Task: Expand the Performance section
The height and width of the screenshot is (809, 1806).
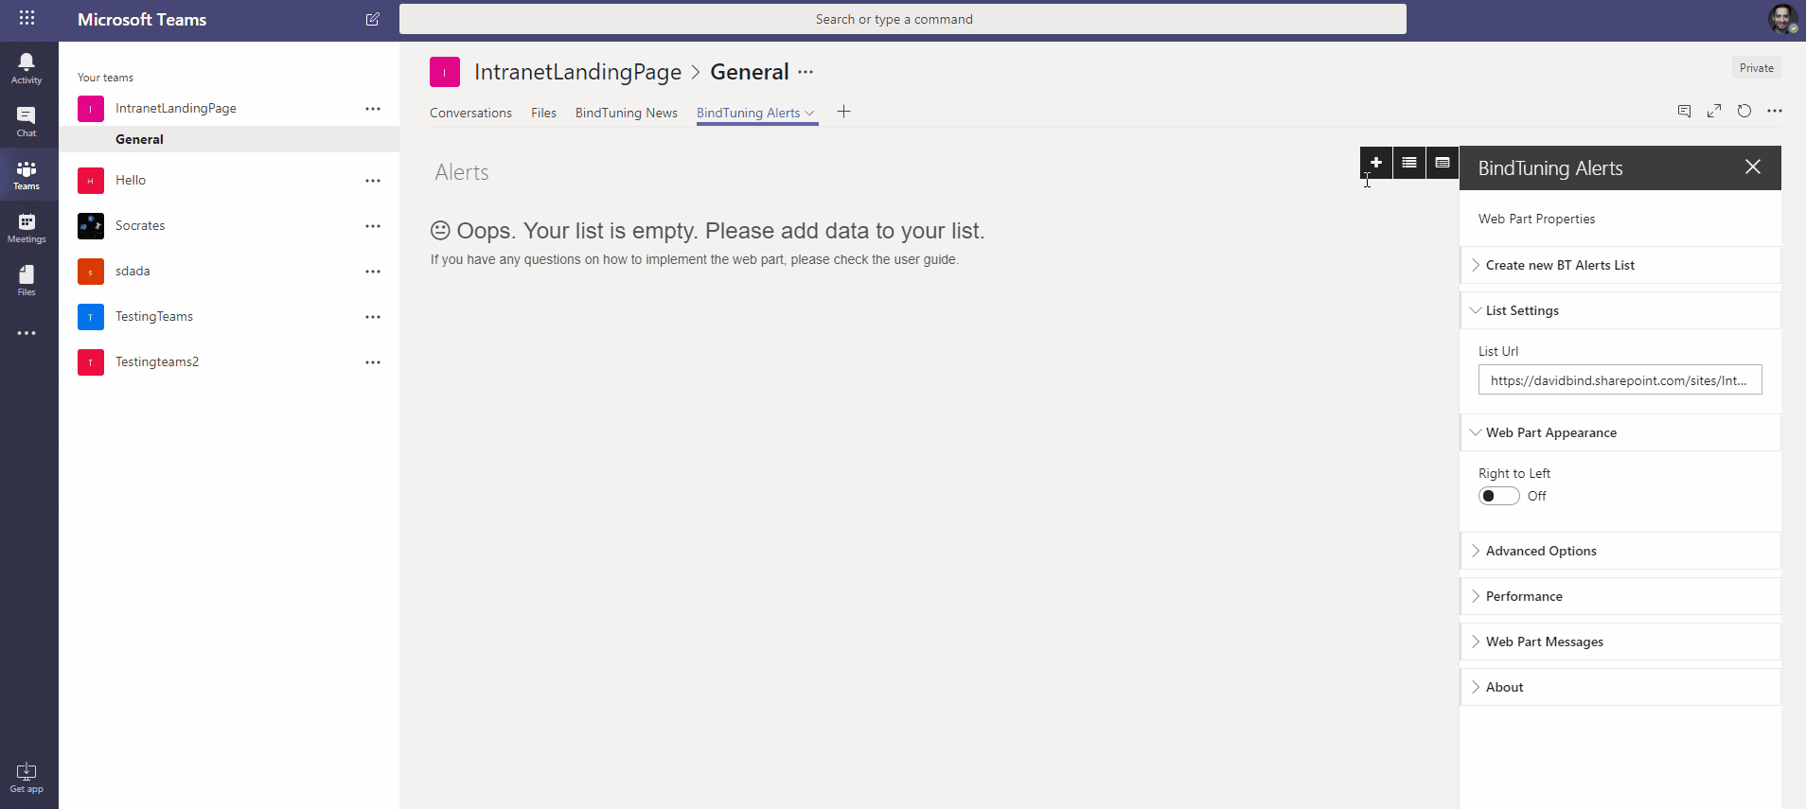Action: pyautogui.click(x=1620, y=596)
